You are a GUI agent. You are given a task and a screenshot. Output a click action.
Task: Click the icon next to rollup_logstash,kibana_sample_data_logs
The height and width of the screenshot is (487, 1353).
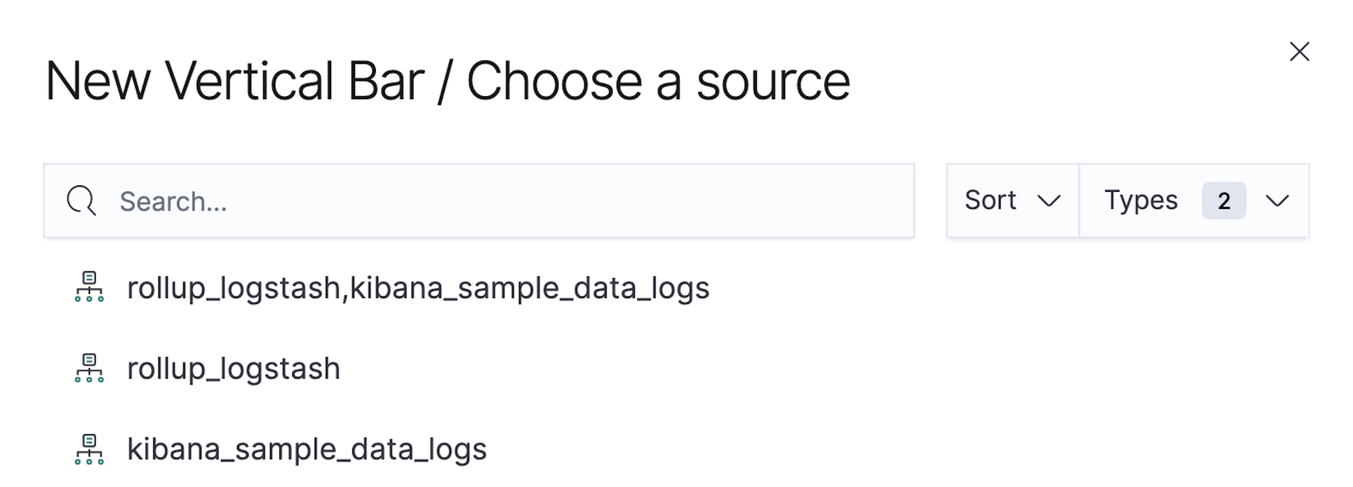[89, 288]
